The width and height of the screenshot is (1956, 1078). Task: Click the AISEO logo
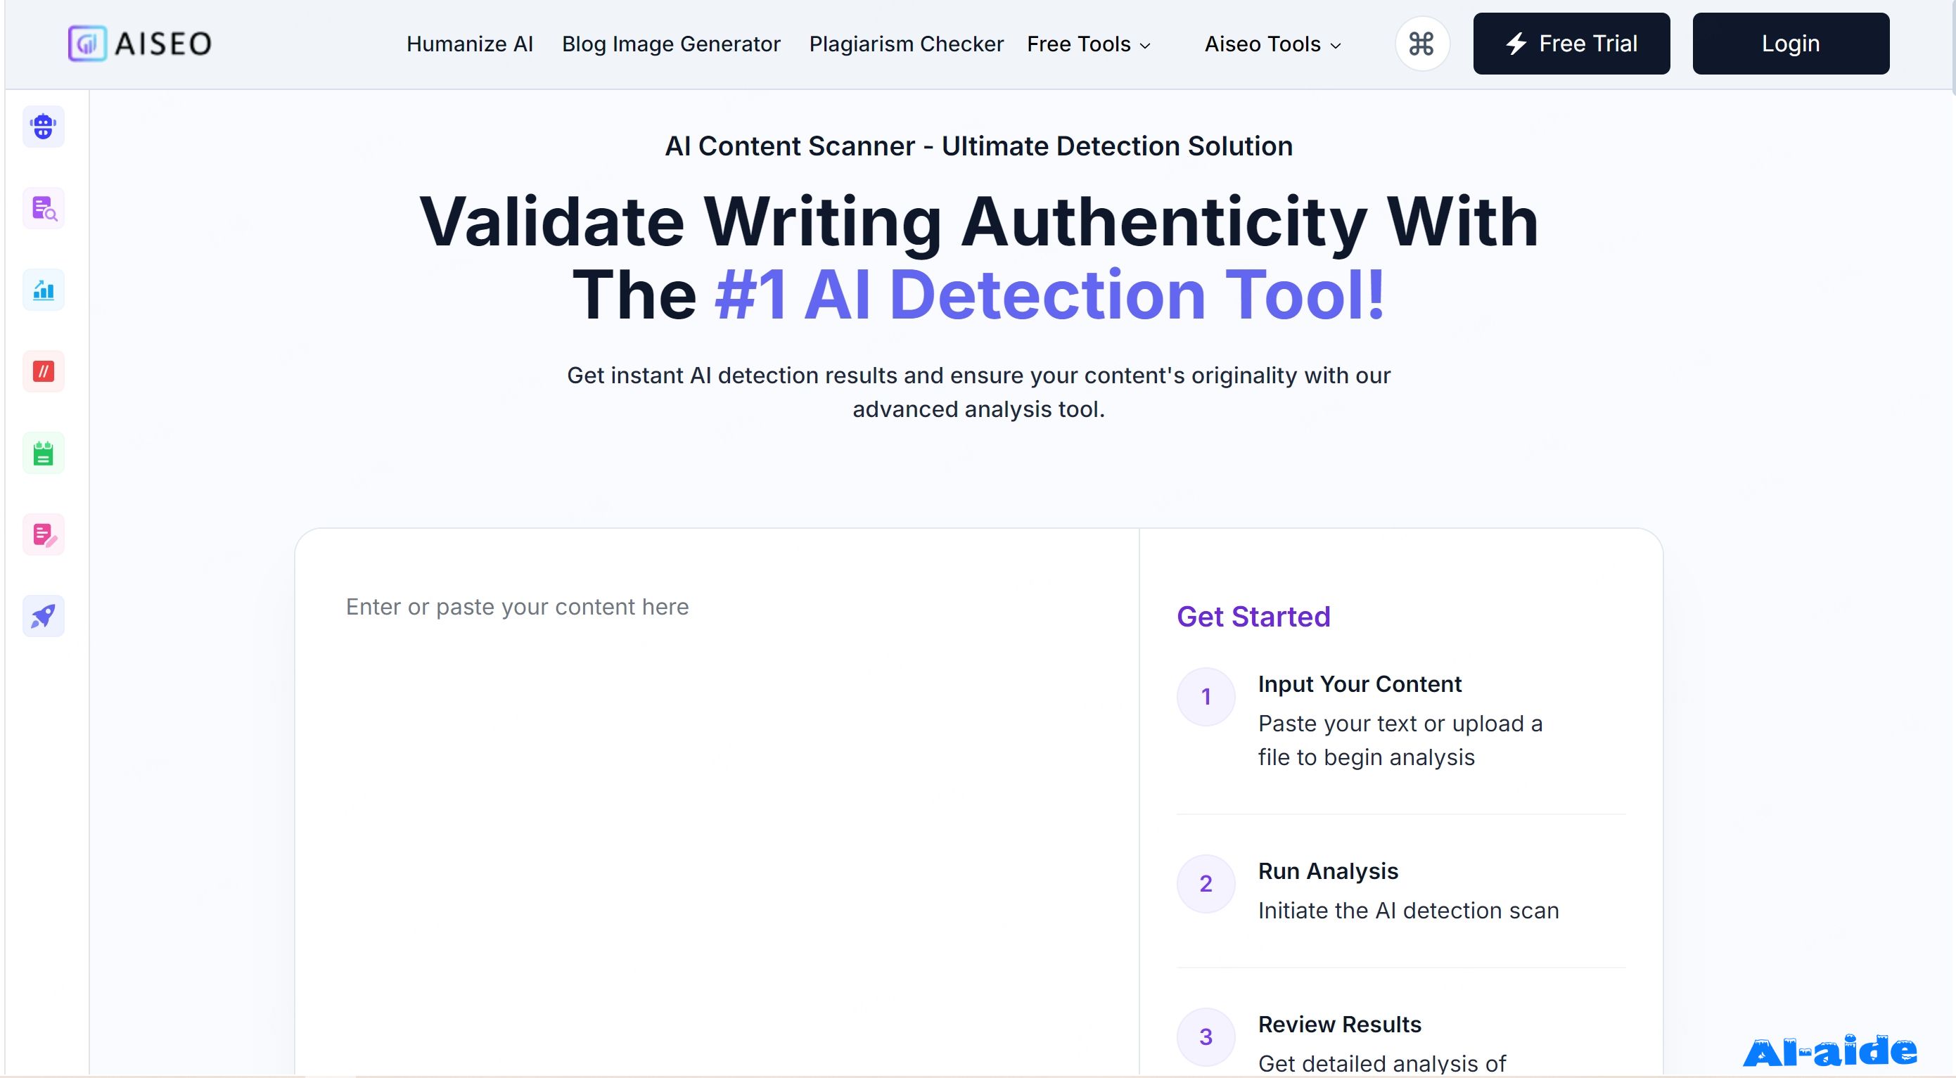point(140,44)
